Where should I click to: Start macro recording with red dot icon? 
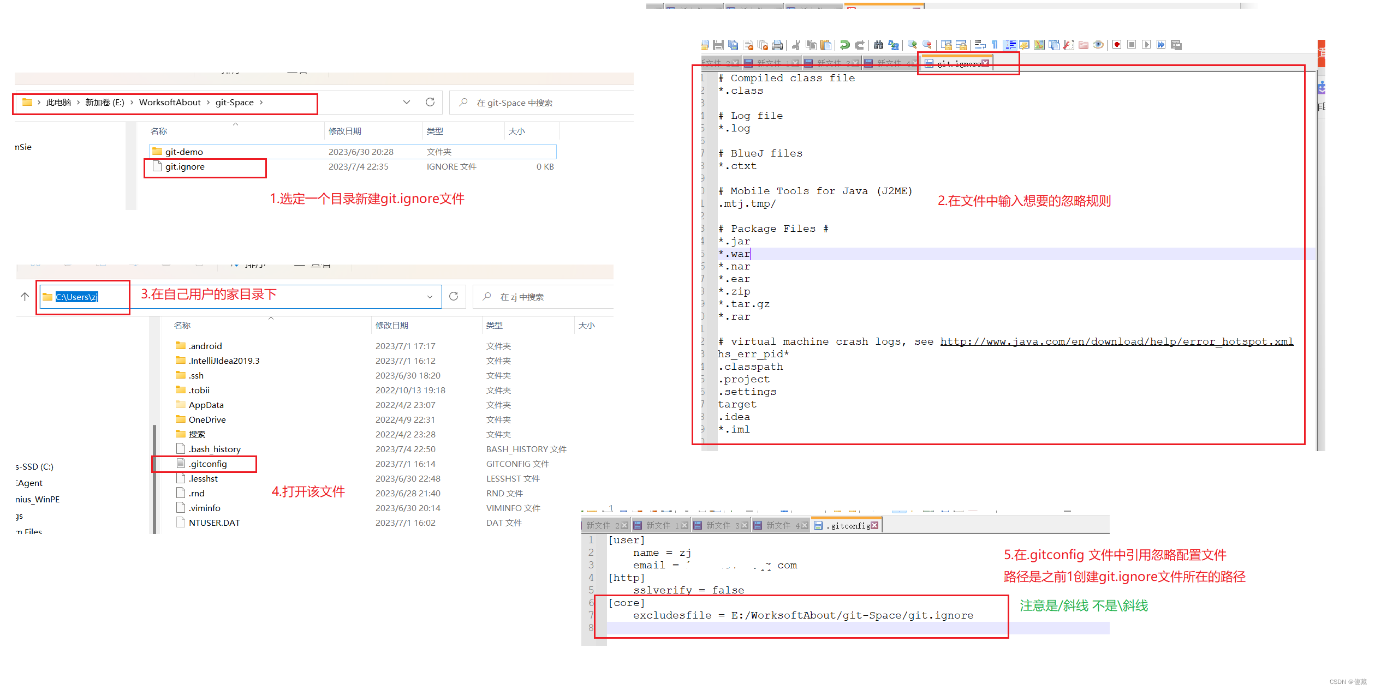pyautogui.click(x=1117, y=45)
